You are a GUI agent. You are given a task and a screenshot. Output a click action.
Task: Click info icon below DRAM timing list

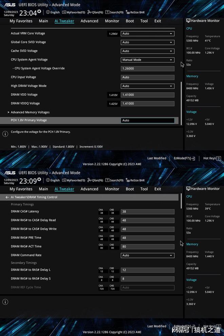(x=5, y=302)
